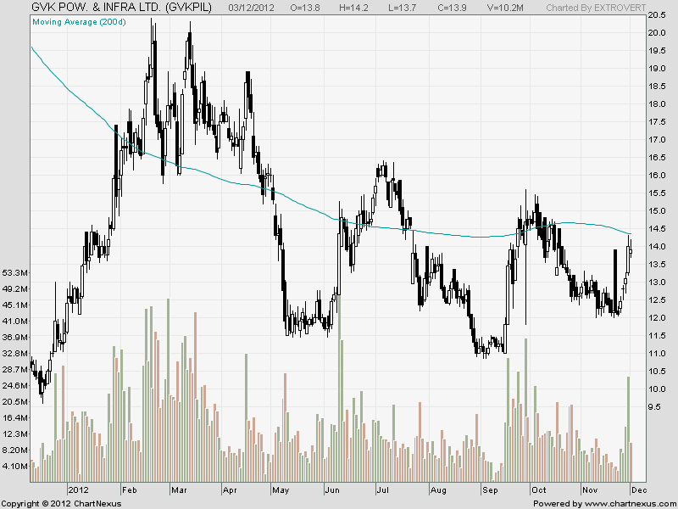Select the Feb marker on the time axis

click(x=131, y=490)
